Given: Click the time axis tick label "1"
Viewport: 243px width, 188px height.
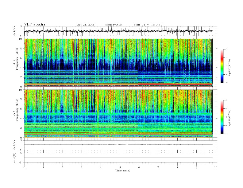Looking at the screenshot, I should [43, 167].
